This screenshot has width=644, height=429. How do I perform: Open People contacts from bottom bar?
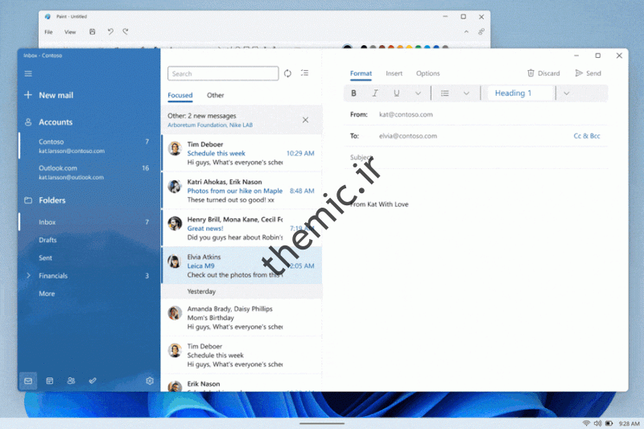click(71, 381)
